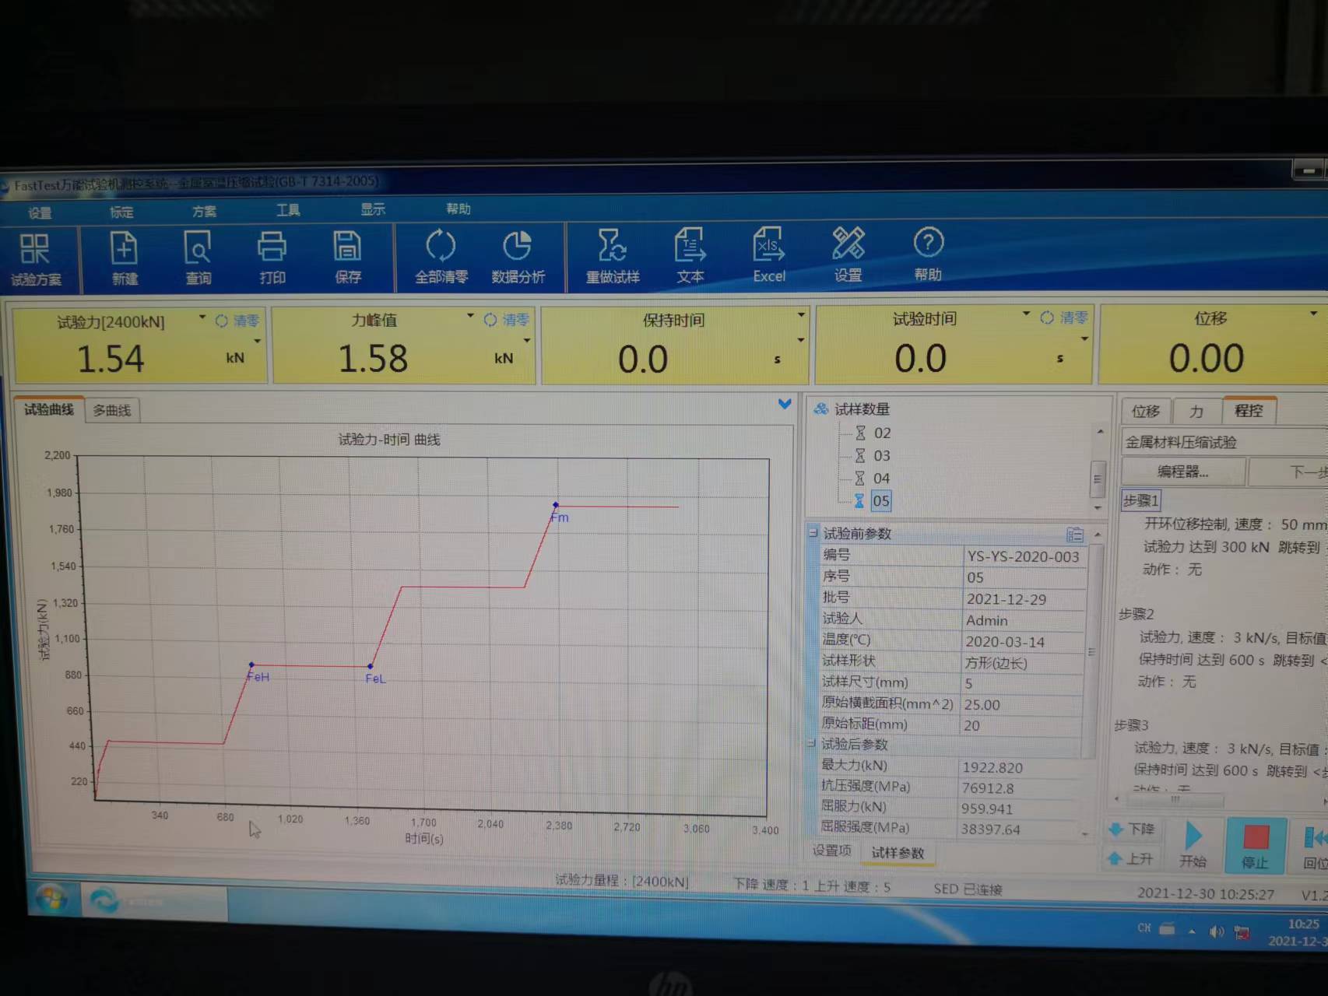Redo the specimen with 重做试样
Screen dimensions: 1328x996
point(613,256)
